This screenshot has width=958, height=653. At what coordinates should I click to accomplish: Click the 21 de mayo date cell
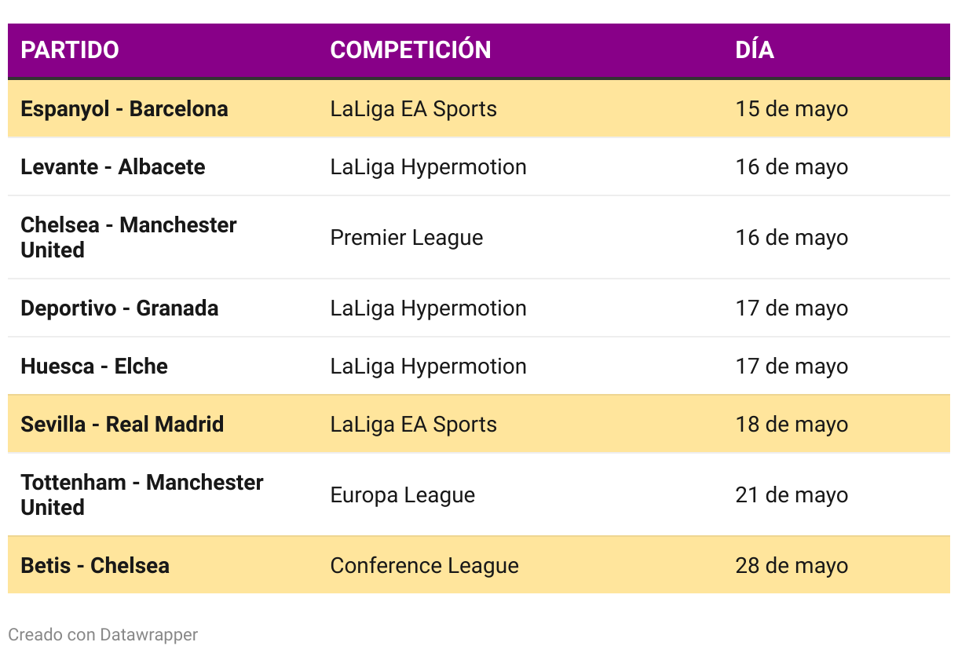pos(792,495)
